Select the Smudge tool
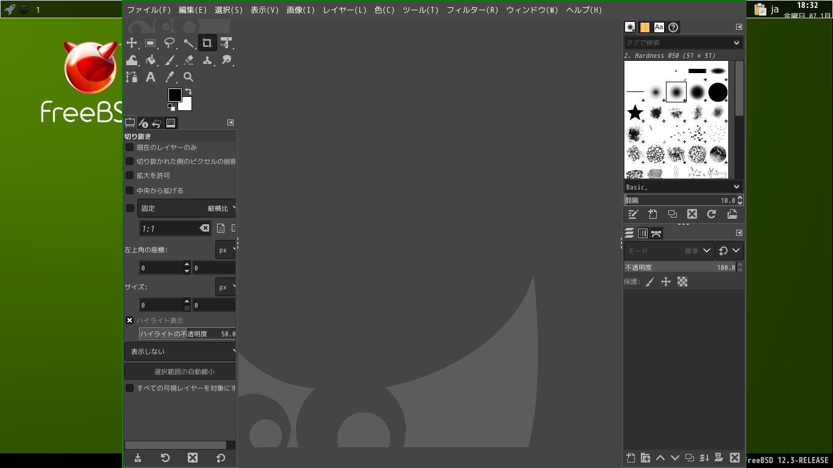The height and width of the screenshot is (468, 833). tap(226, 60)
